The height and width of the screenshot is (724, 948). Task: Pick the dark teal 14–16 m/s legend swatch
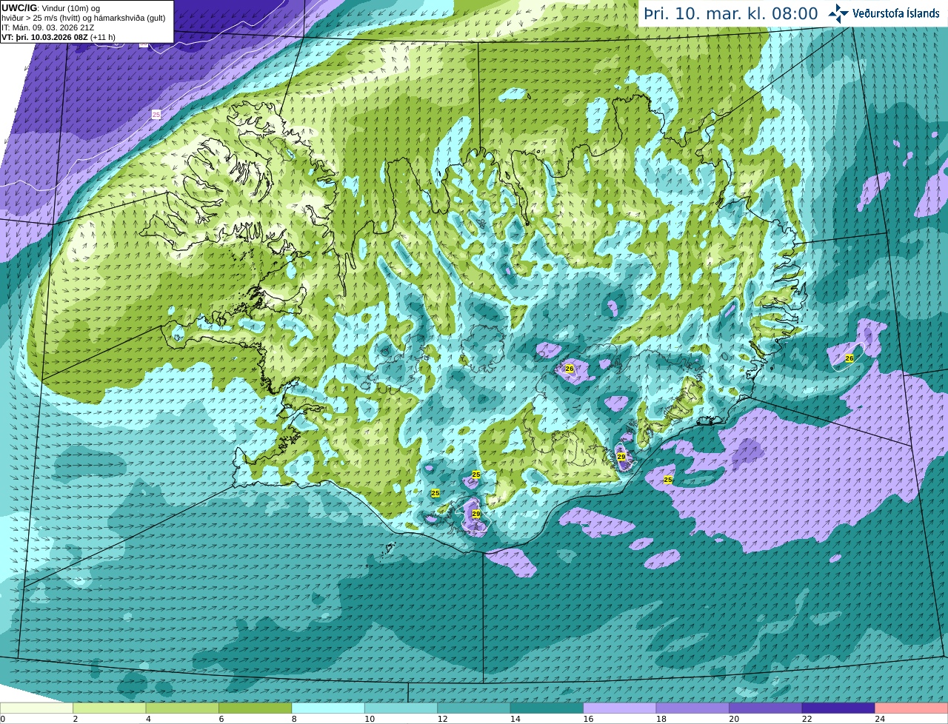click(x=547, y=708)
